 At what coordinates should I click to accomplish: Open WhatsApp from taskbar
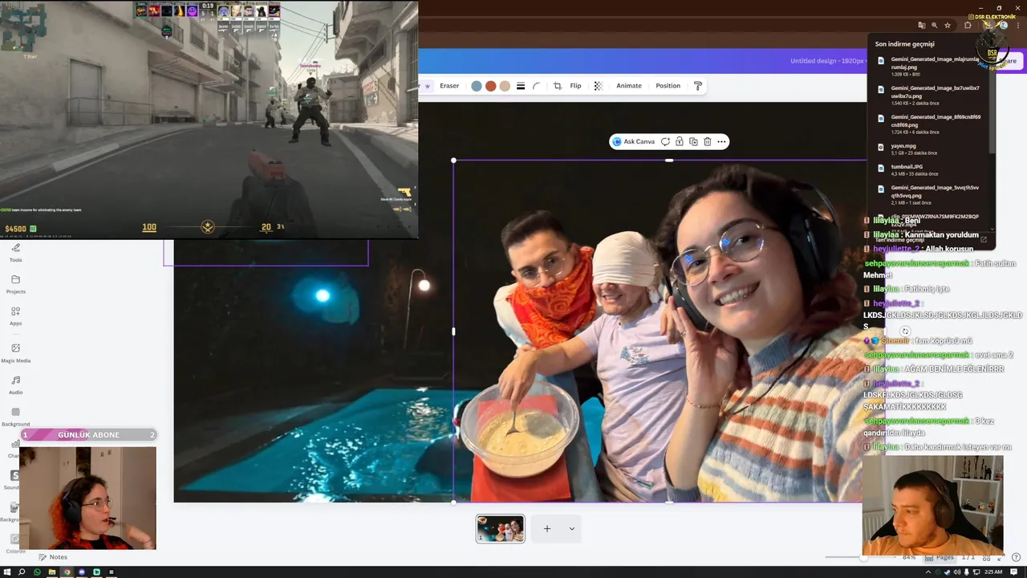tap(37, 572)
